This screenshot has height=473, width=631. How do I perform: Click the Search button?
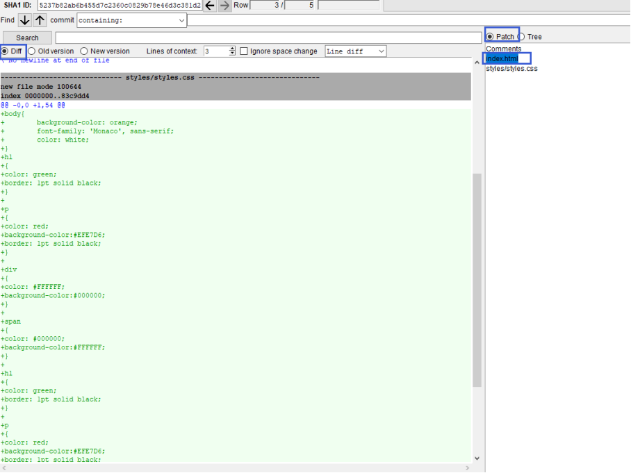coord(27,38)
